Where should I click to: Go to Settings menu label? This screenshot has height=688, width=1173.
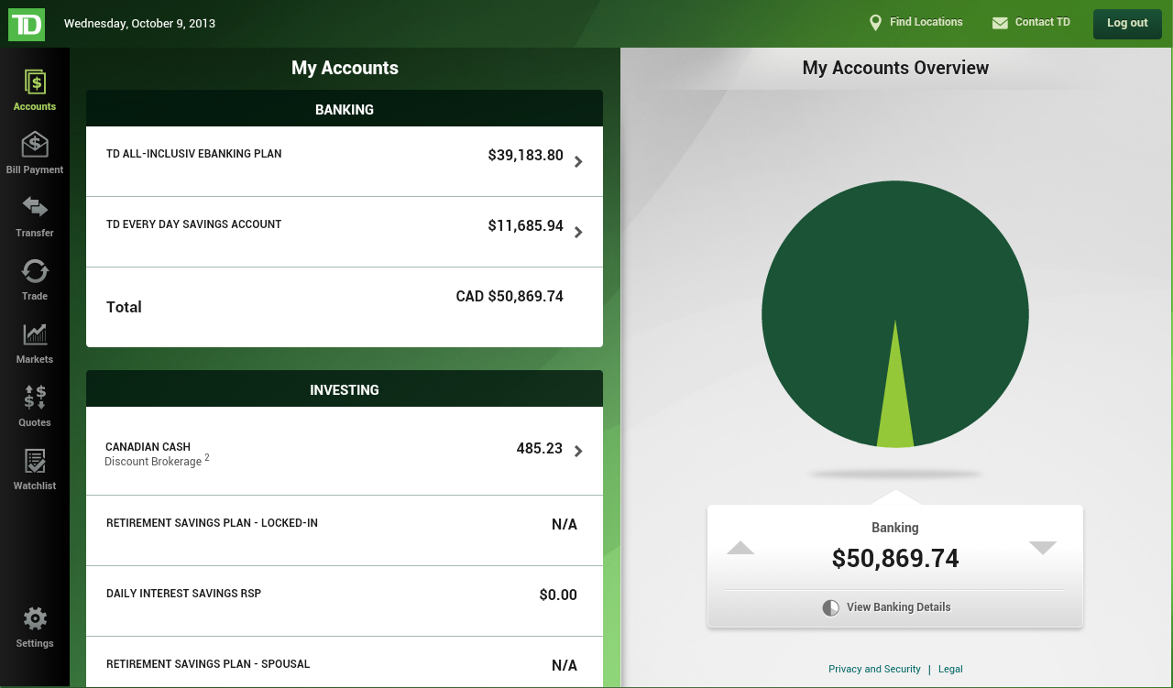click(x=35, y=643)
